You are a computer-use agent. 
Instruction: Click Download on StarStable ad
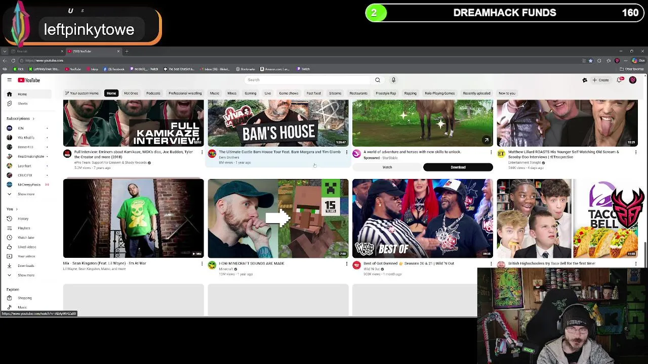[458, 167]
